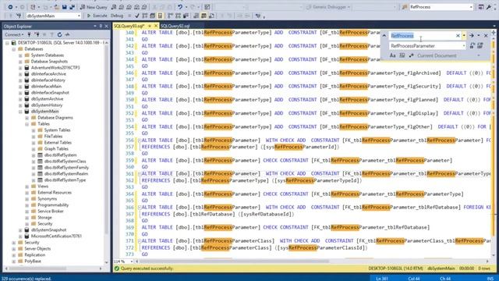Select the SQLQuery93.sql tab
Viewport: 499px width, 281px height.
tap(129, 26)
